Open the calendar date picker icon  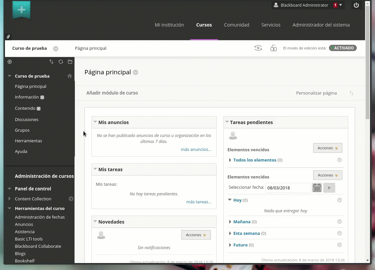click(x=317, y=188)
